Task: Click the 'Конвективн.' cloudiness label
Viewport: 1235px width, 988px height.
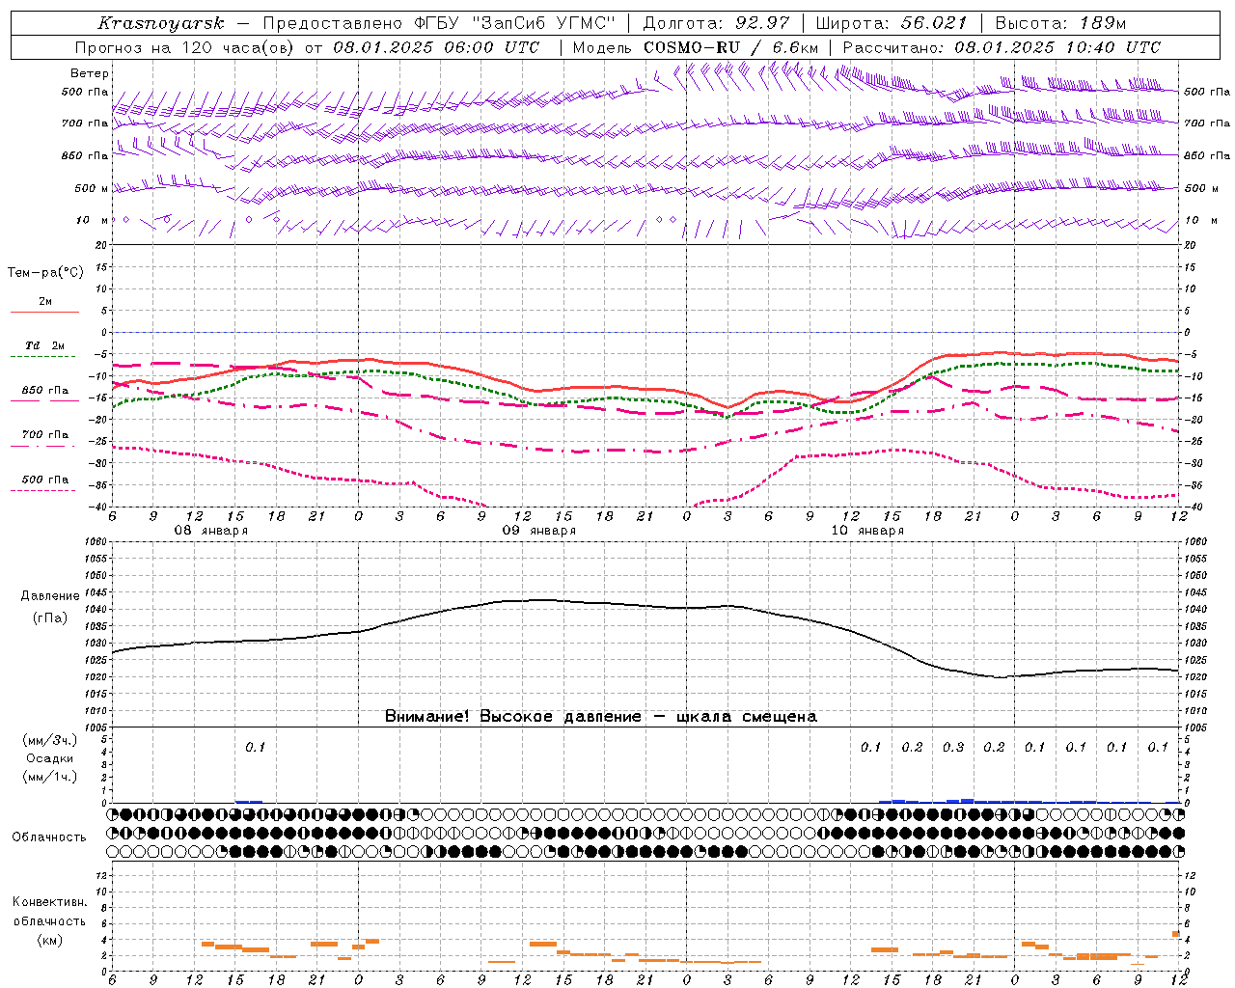Action: tap(49, 902)
